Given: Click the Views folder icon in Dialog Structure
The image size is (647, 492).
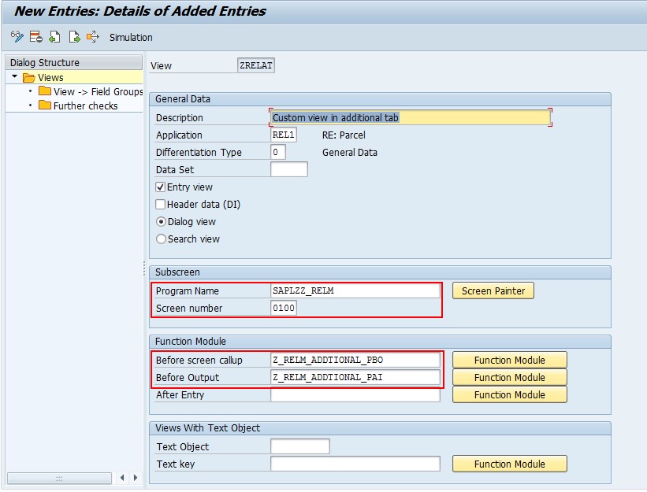Looking at the screenshot, I should 29,77.
